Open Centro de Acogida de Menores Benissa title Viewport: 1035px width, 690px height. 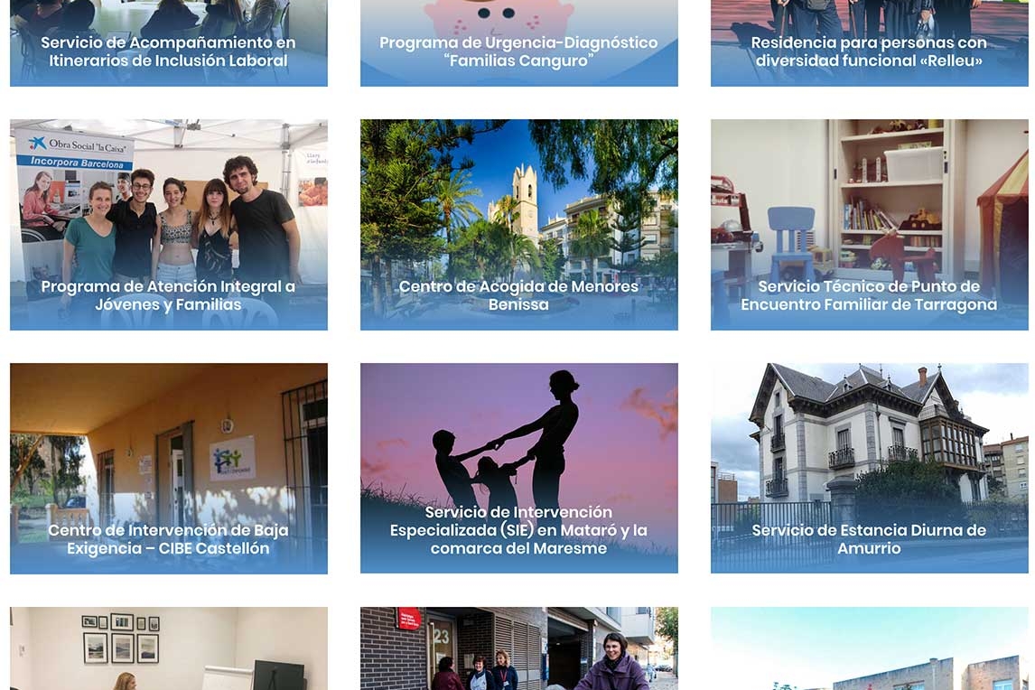click(518, 295)
